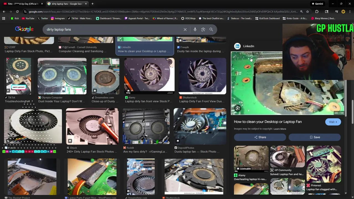This screenshot has width=354, height=199.
Task: Open the Alamy Overheating laptop related image
Action: coord(251,158)
